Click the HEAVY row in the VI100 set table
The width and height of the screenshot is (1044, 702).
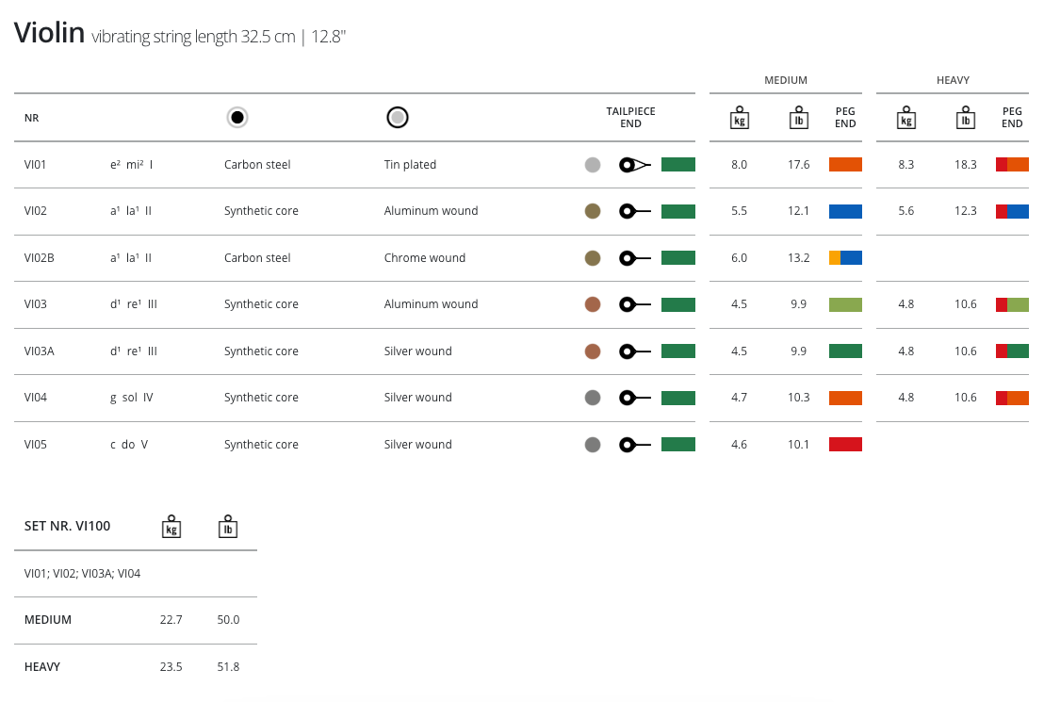click(42, 667)
